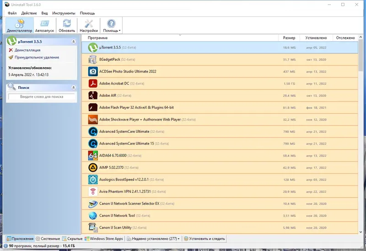Select Canon IJ Network Scanner Selector EX icon
This screenshot has height=251, width=366.
93,204
